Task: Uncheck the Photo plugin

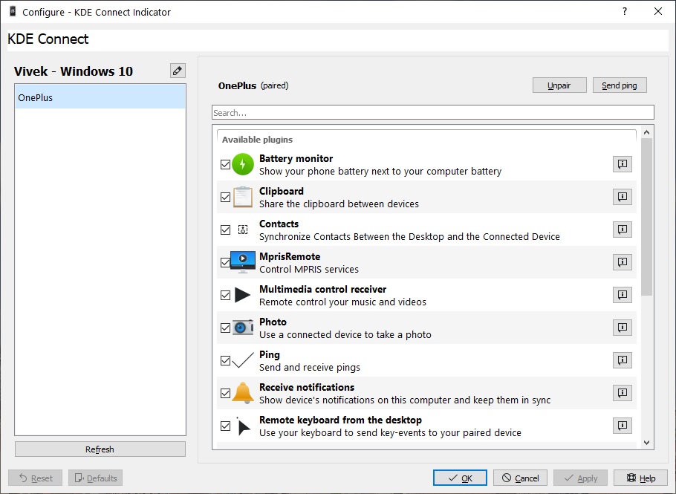Action: tap(225, 328)
